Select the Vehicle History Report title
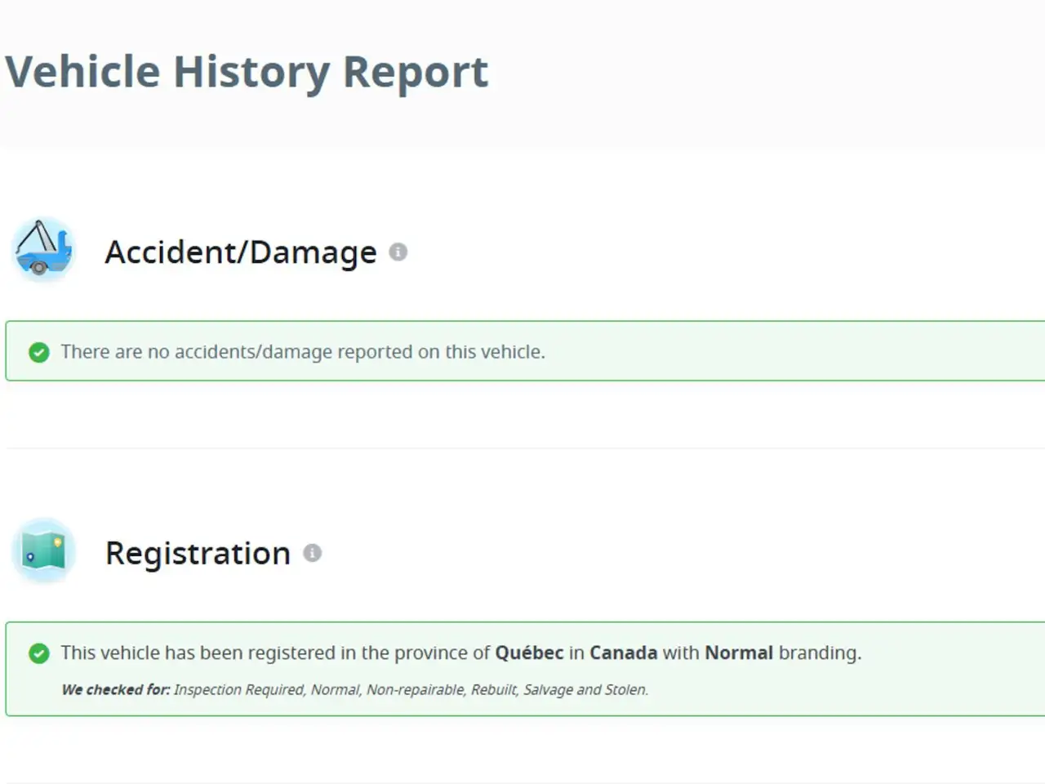Screen dimensions: 1045x784 [247, 73]
